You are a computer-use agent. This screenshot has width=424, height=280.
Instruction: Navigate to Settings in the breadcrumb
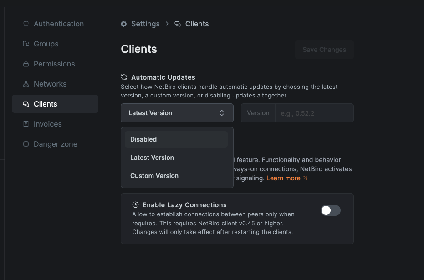tap(145, 24)
